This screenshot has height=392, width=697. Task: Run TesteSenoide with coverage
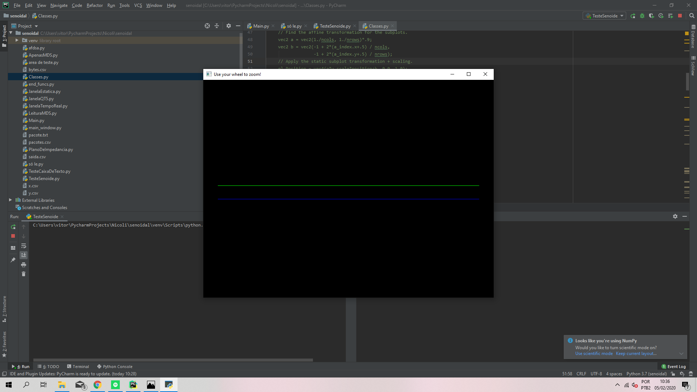652,16
